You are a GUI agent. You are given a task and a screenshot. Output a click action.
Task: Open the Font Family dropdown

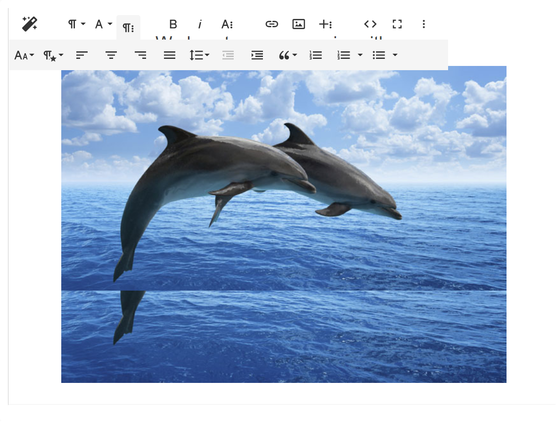pyautogui.click(x=104, y=24)
